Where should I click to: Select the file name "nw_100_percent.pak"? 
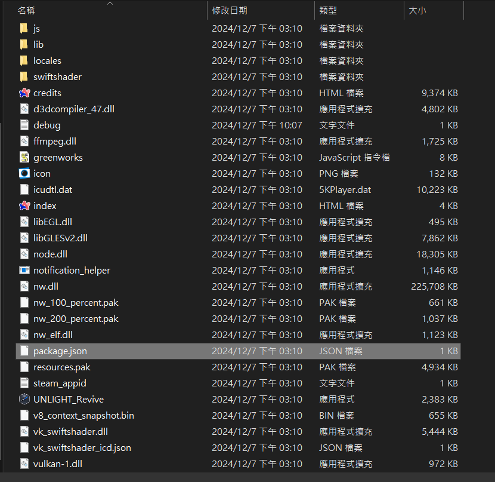click(x=76, y=303)
